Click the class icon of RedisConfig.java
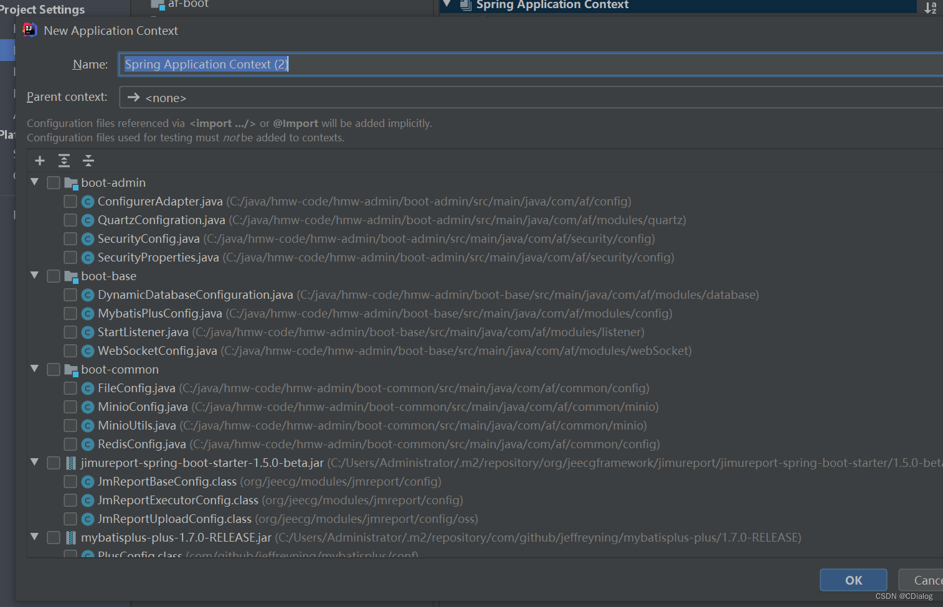 point(88,445)
